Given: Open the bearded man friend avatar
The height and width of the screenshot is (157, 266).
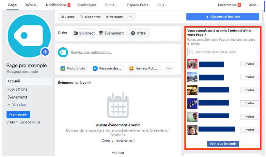Looking at the screenshot, I should pos(192,130).
